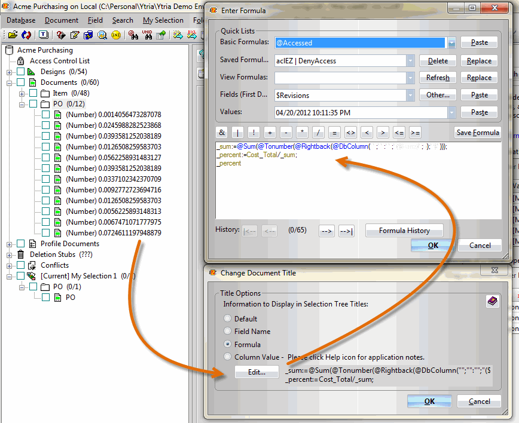This screenshot has width=519, height=423.
Task: Click the Formula History button
Action: pos(404,231)
